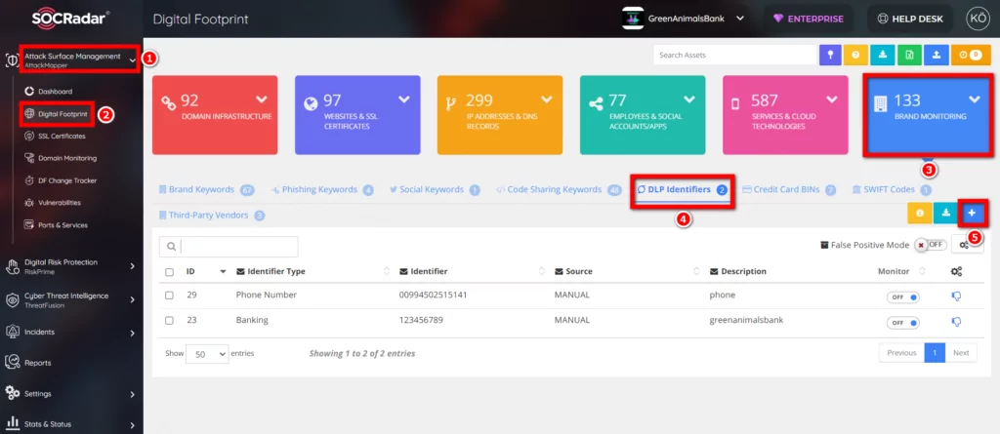Screen dimensions: 1000x434
Task: Open Digital Footprint in the sidebar
Action: [56, 114]
